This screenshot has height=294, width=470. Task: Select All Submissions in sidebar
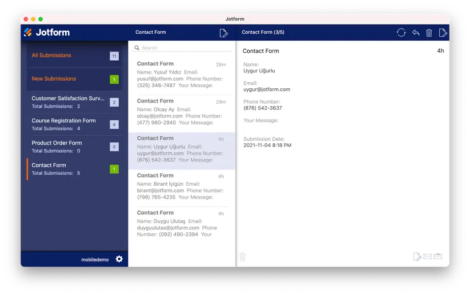point(74,56)
